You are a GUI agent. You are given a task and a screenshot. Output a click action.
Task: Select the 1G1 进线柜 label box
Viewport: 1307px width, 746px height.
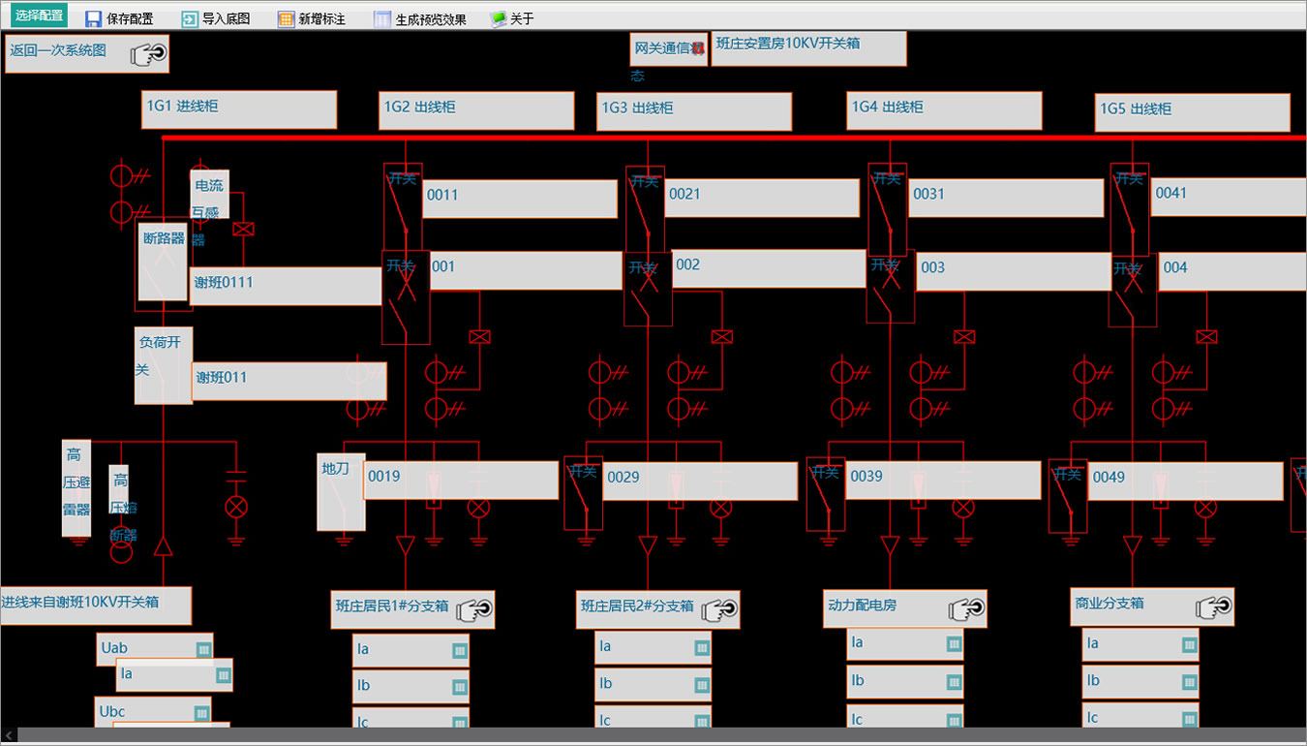pyautogui.click(x=239, y=109)
